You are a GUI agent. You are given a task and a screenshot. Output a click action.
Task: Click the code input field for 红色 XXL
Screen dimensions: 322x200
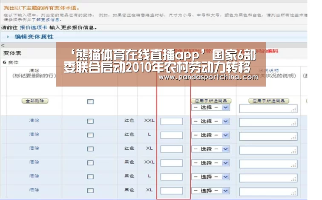(172, 121)
